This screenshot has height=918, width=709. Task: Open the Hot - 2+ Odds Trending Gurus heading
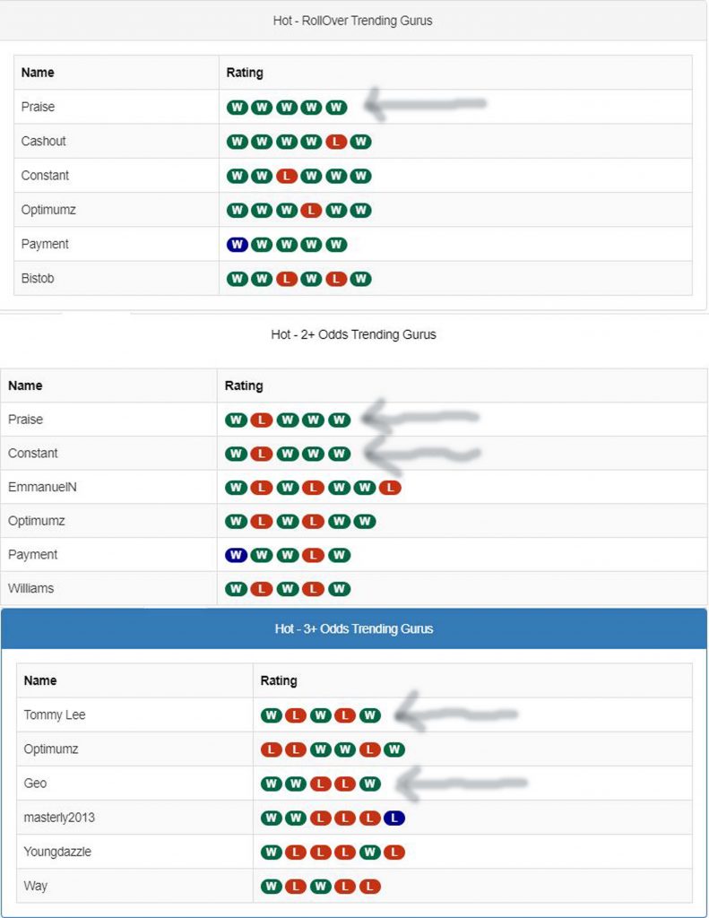point(353,335)
